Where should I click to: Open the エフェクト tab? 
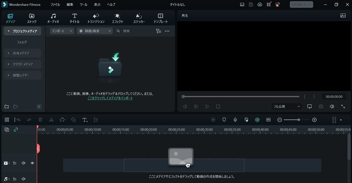(118, 18)
